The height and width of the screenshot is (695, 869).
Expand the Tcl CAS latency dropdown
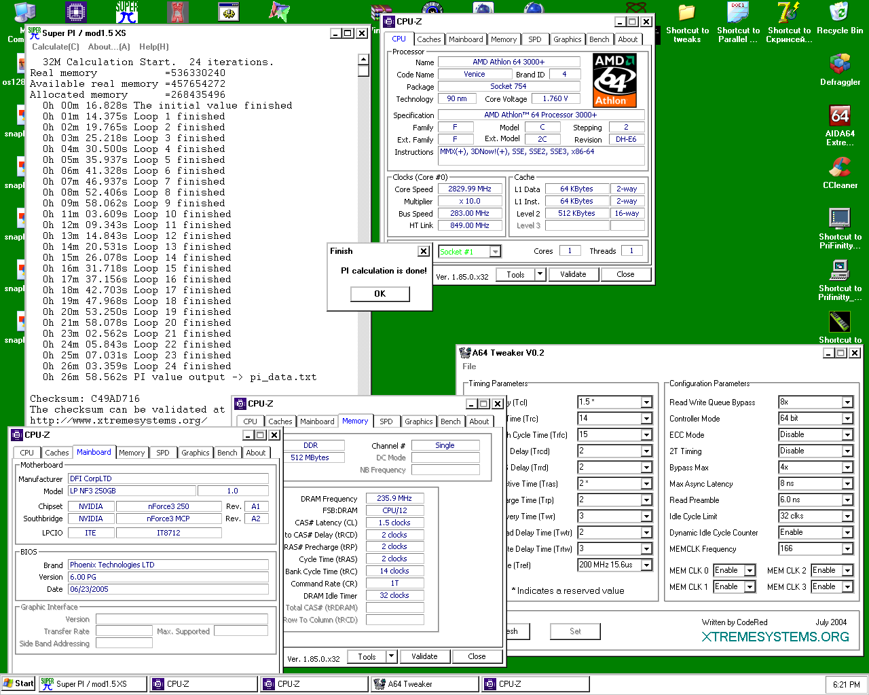pyautogui.click(x=646, y=402)
